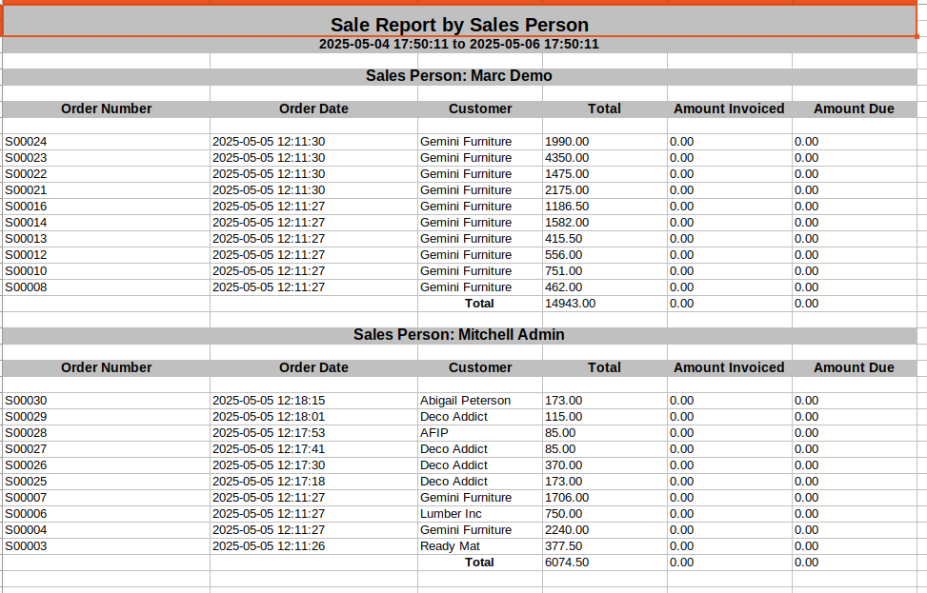Viewport: 927px width, 593px height.
Task: Click the total value 14943.00
Action: (x=605, y=304)
